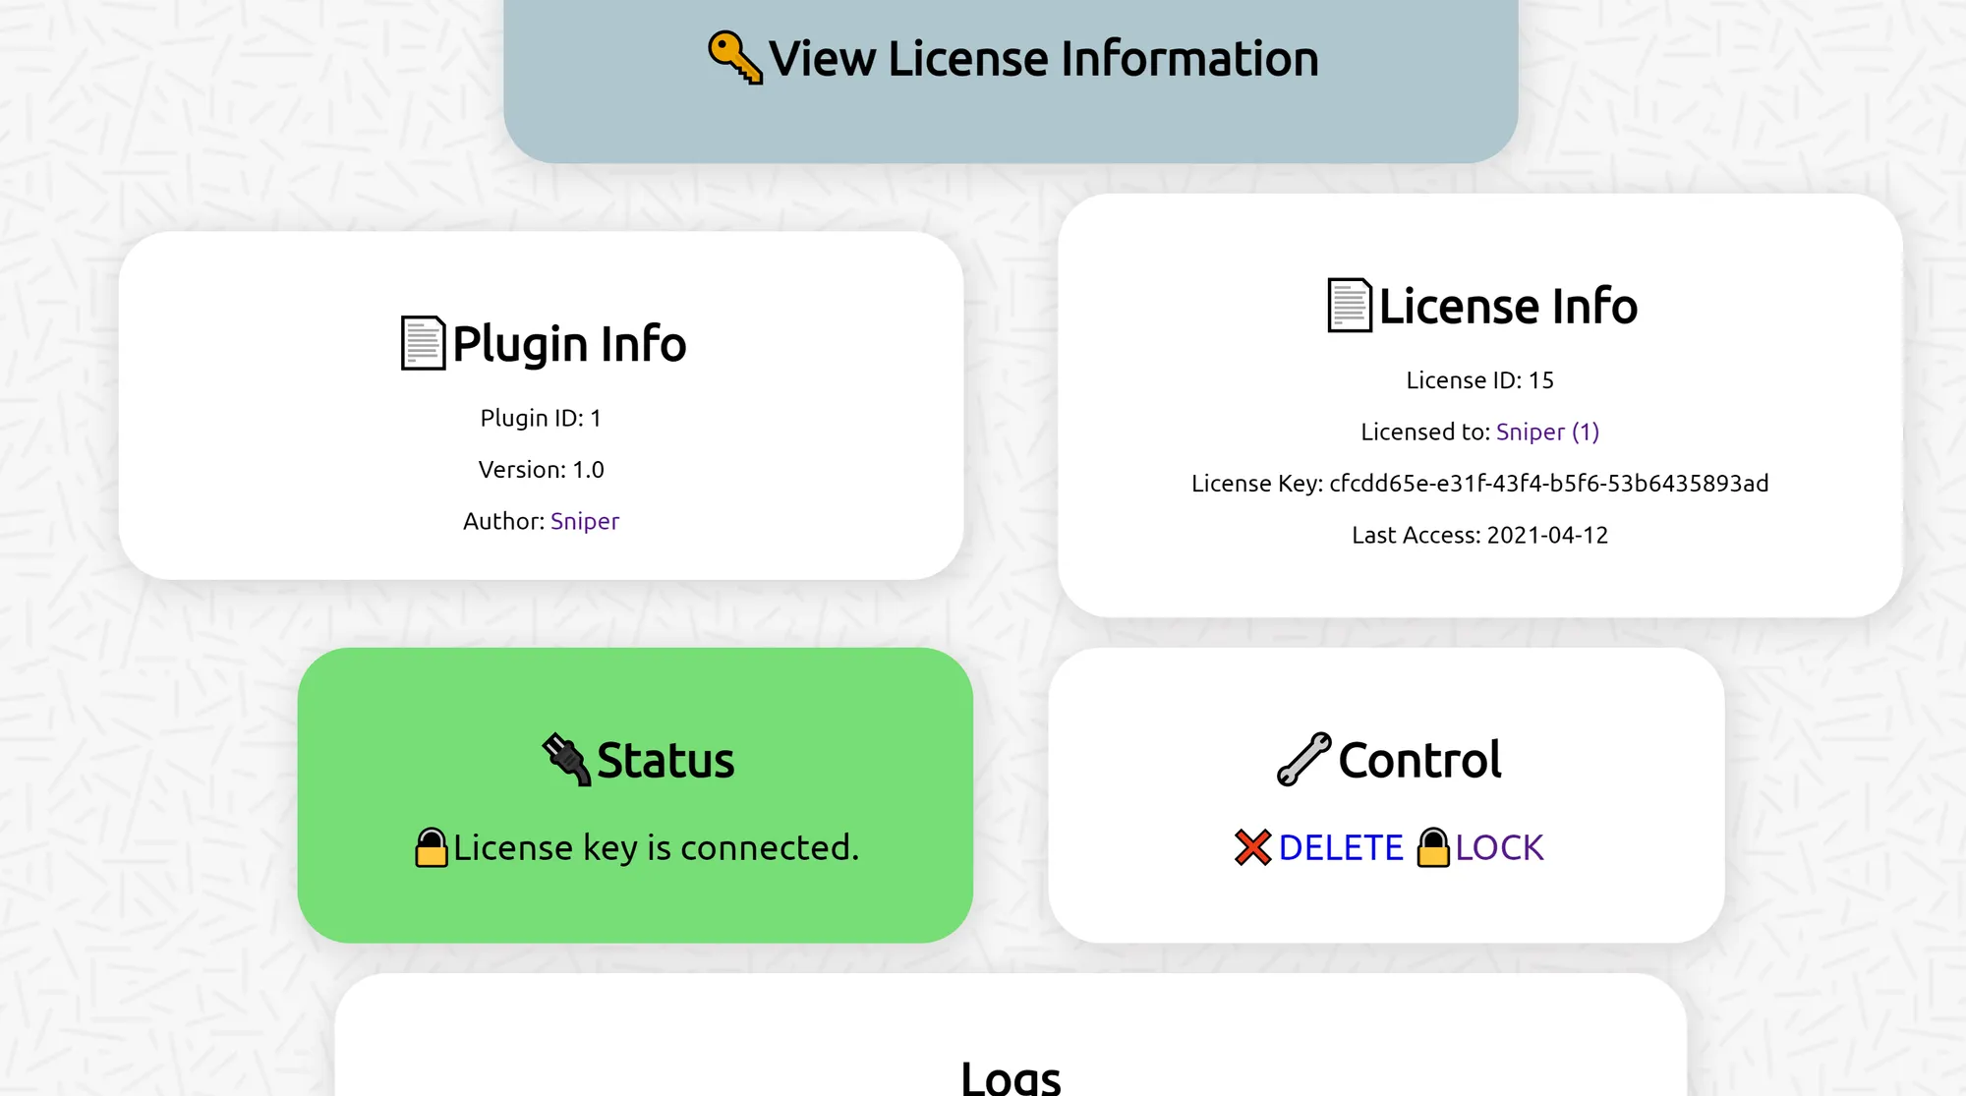Click the license key string text
The width and height of the screenshot is (1966, 1096).
tap(1548, 484)
